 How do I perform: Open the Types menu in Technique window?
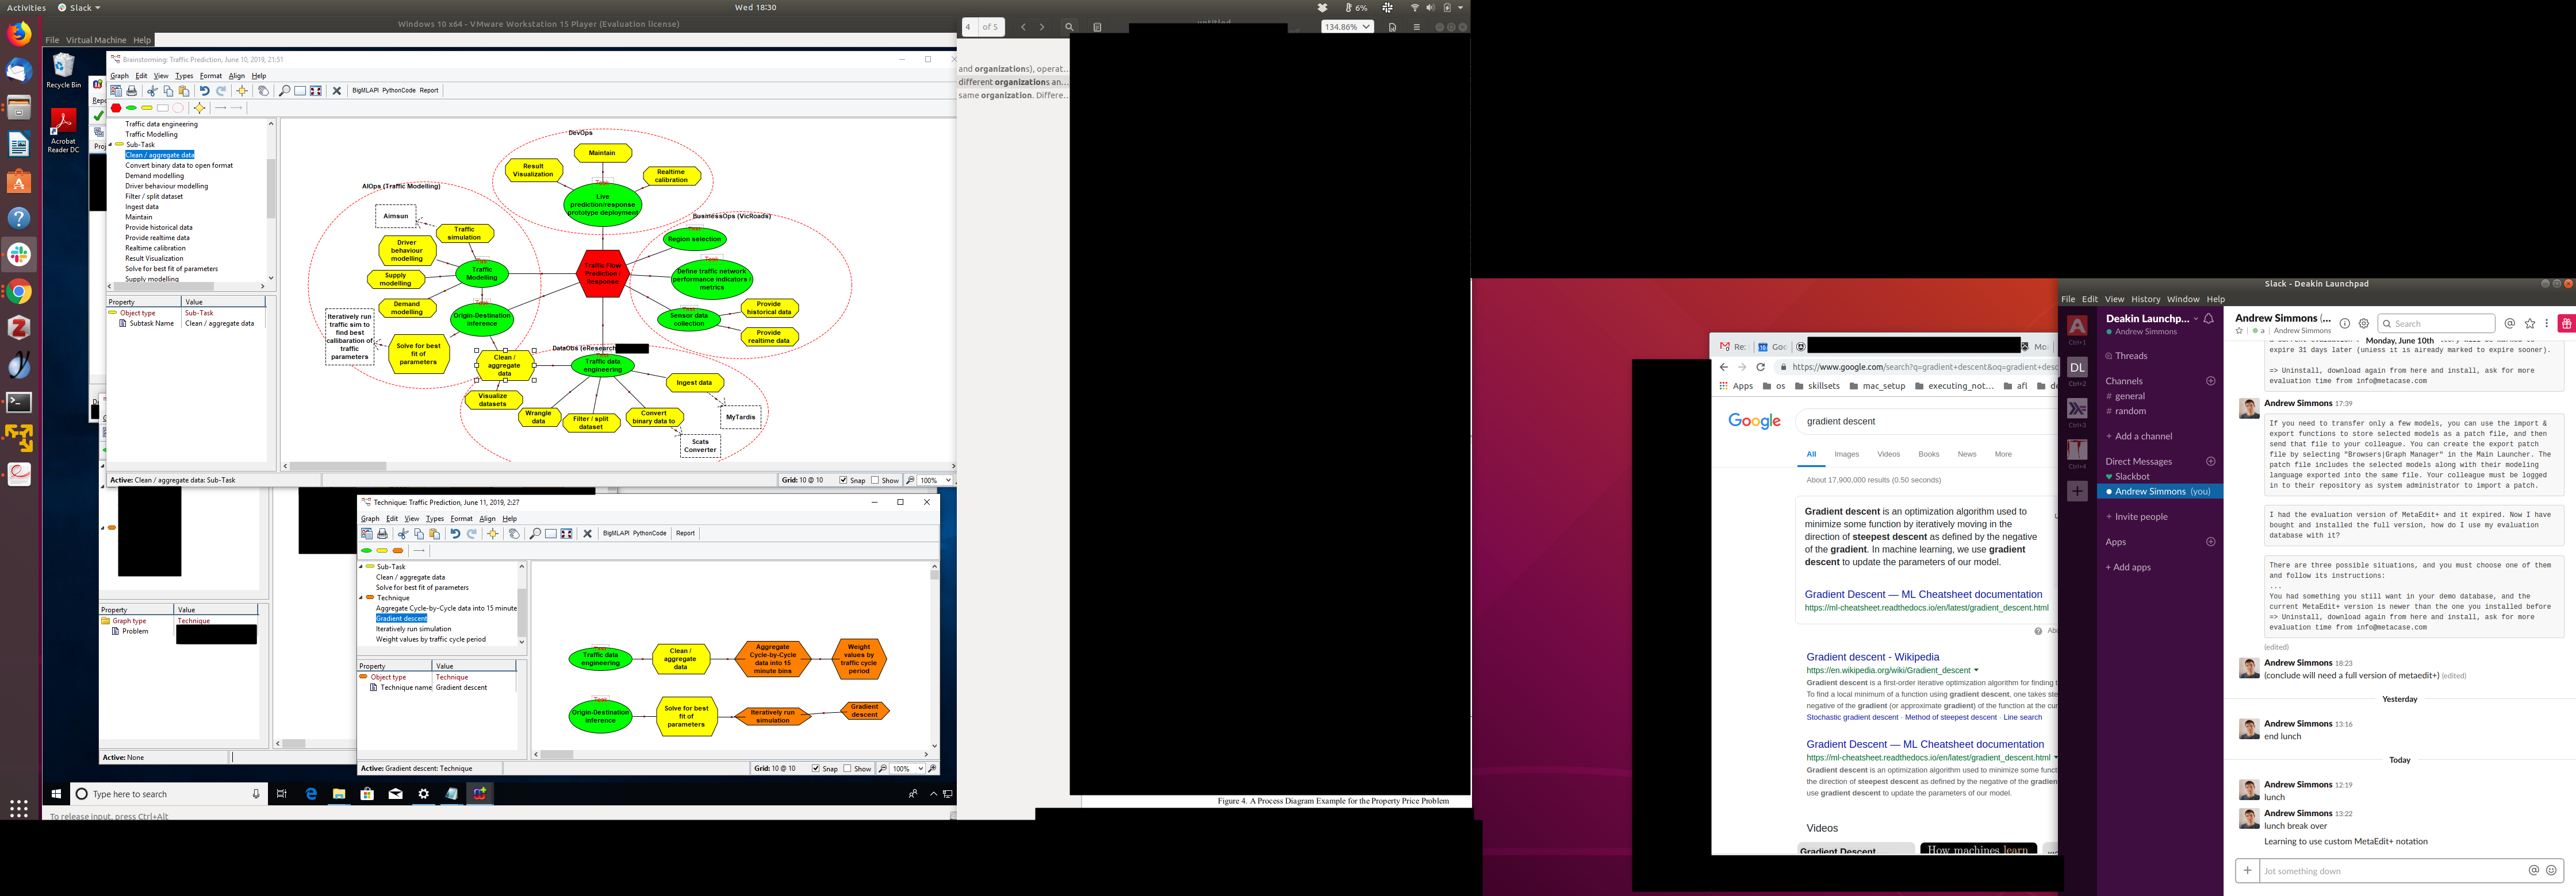coord(434,519)
